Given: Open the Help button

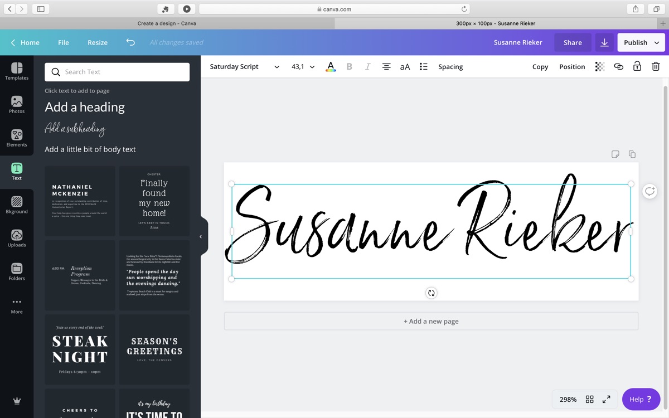Looking at the screenshot, I should click(641, 399).
